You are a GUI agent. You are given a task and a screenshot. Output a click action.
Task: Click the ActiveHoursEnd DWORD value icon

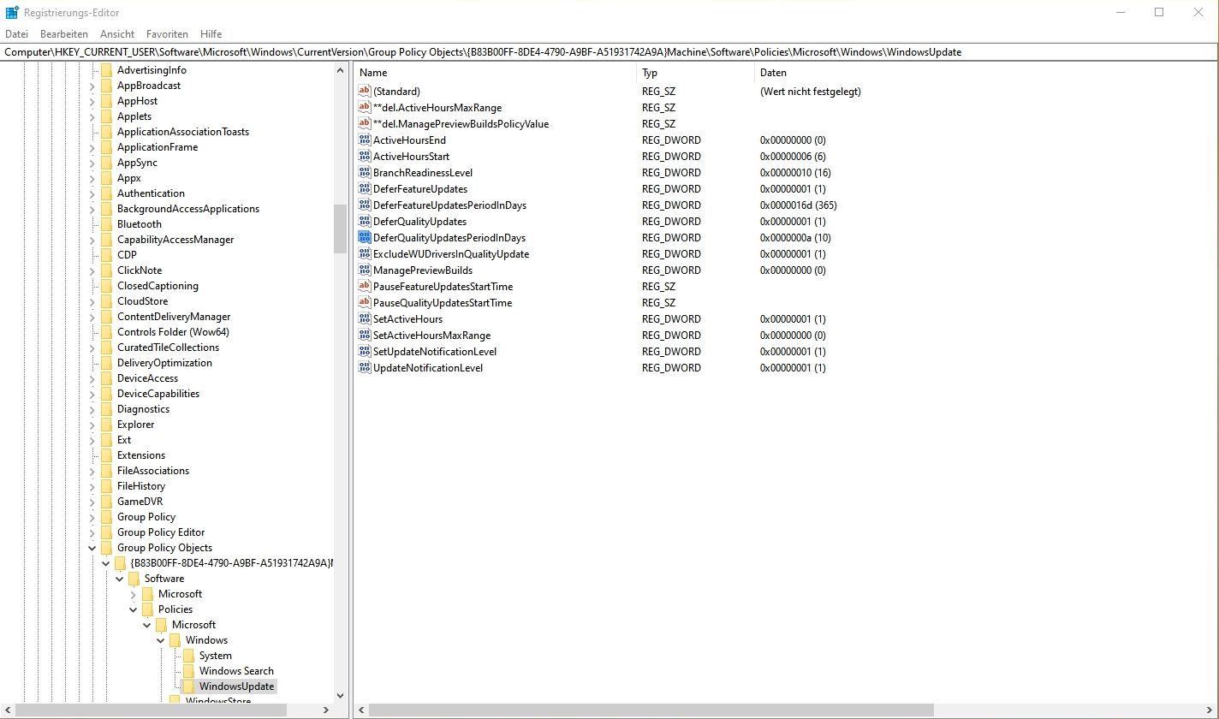coord(365,140)
